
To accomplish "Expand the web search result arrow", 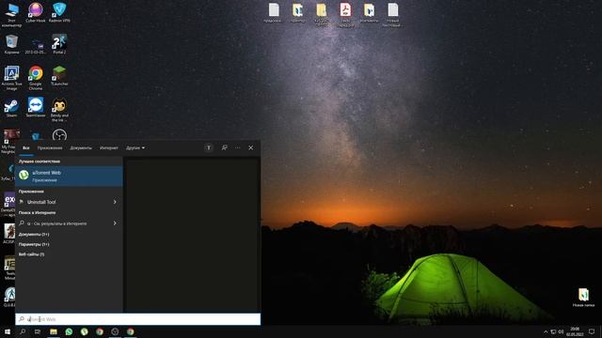I will point(115,223).
